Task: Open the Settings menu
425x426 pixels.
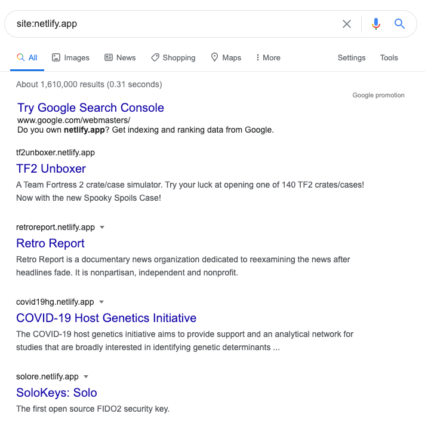Action: 352,57
